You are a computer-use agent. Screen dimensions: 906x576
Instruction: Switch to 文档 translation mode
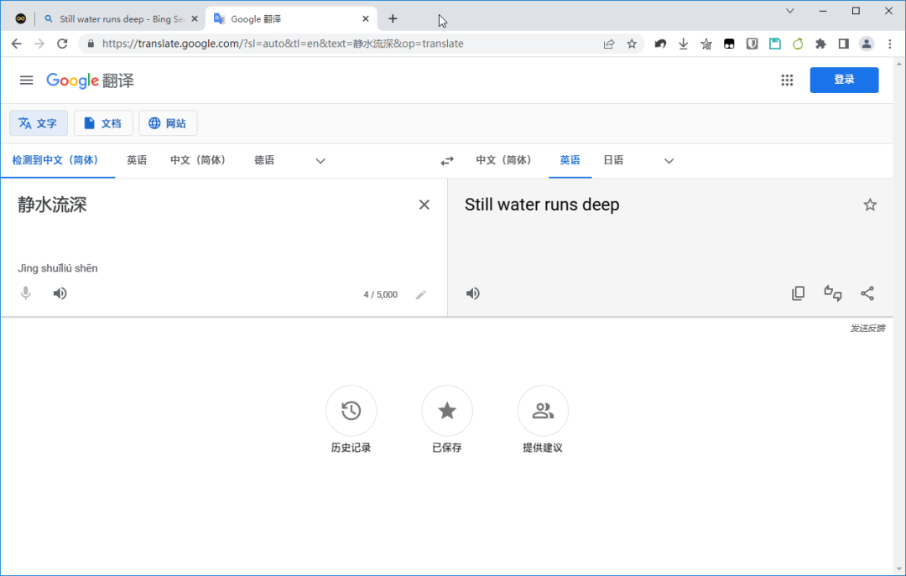[x=103, y=123]
